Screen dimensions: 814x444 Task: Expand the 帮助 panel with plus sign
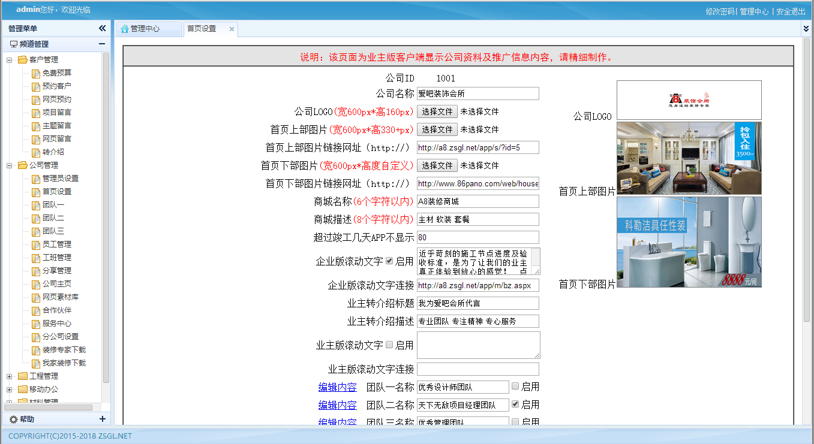click(102, 419)
